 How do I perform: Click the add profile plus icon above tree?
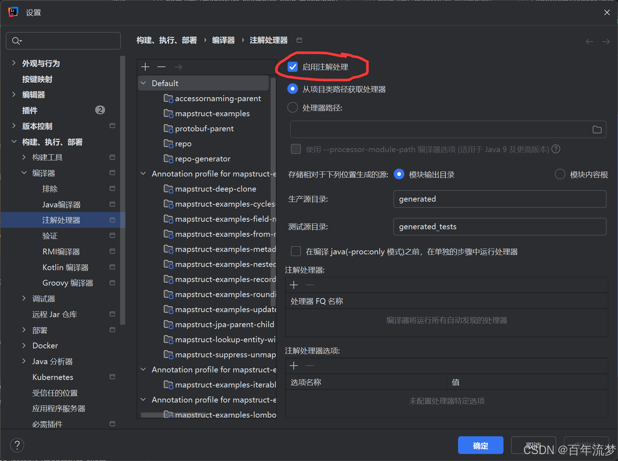145,67
